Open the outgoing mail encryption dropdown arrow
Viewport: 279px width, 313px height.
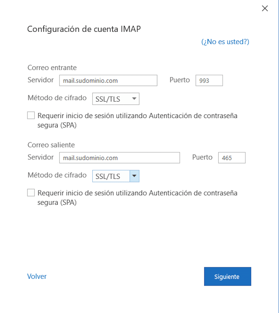click(x=134, y=176)
